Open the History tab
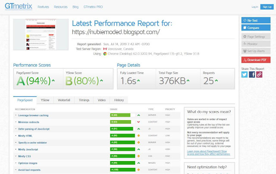The height and width of the screenshot is (174, 276). pyautogui.click(x=119, y=100)
